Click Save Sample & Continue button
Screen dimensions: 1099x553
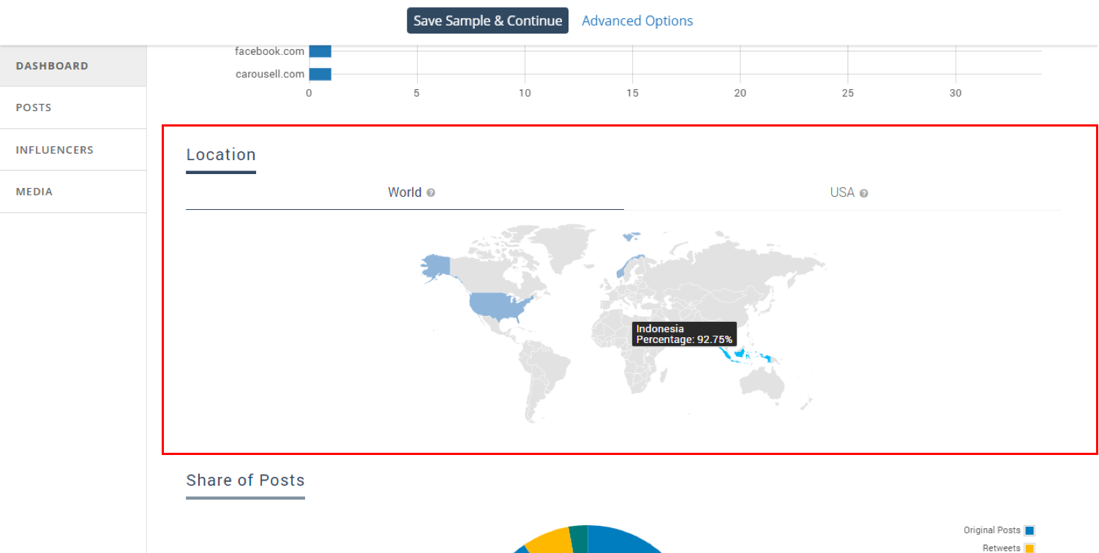487,20
